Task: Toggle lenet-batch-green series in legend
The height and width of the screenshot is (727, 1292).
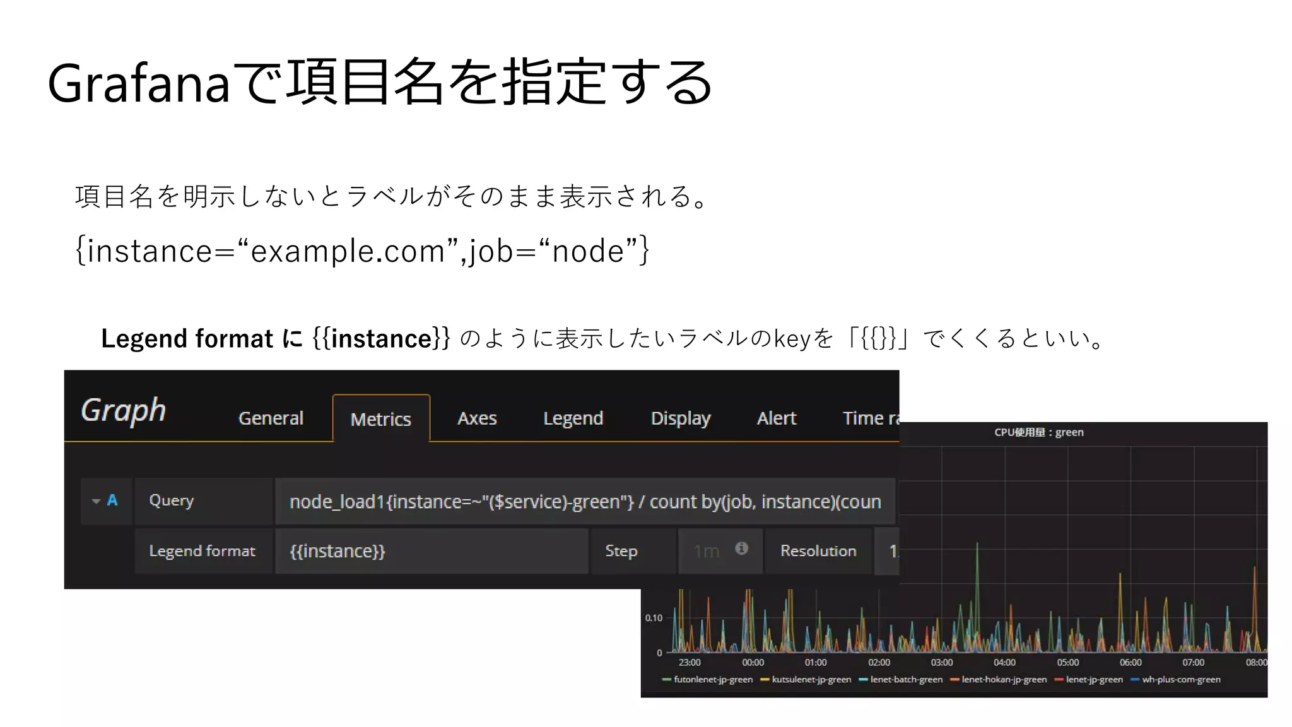Action: click(907, 680)
